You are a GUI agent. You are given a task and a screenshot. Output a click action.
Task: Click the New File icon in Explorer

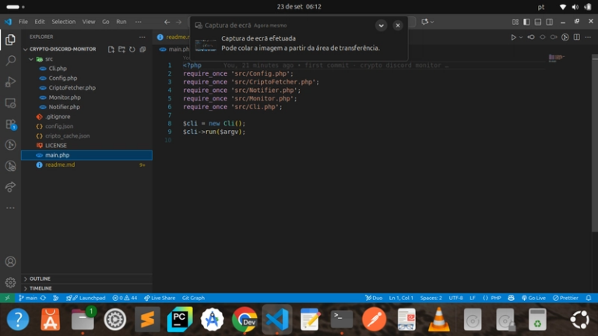[111, 49]
